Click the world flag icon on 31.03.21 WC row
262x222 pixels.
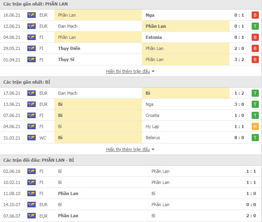(x=31, y=138)
